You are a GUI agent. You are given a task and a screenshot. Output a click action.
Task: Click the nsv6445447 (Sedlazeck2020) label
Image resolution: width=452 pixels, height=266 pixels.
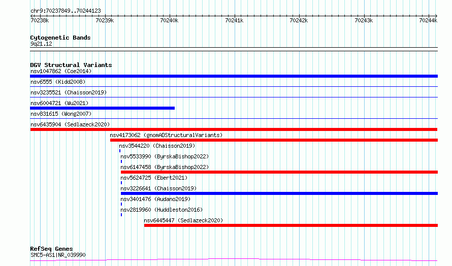click(183, 220)
